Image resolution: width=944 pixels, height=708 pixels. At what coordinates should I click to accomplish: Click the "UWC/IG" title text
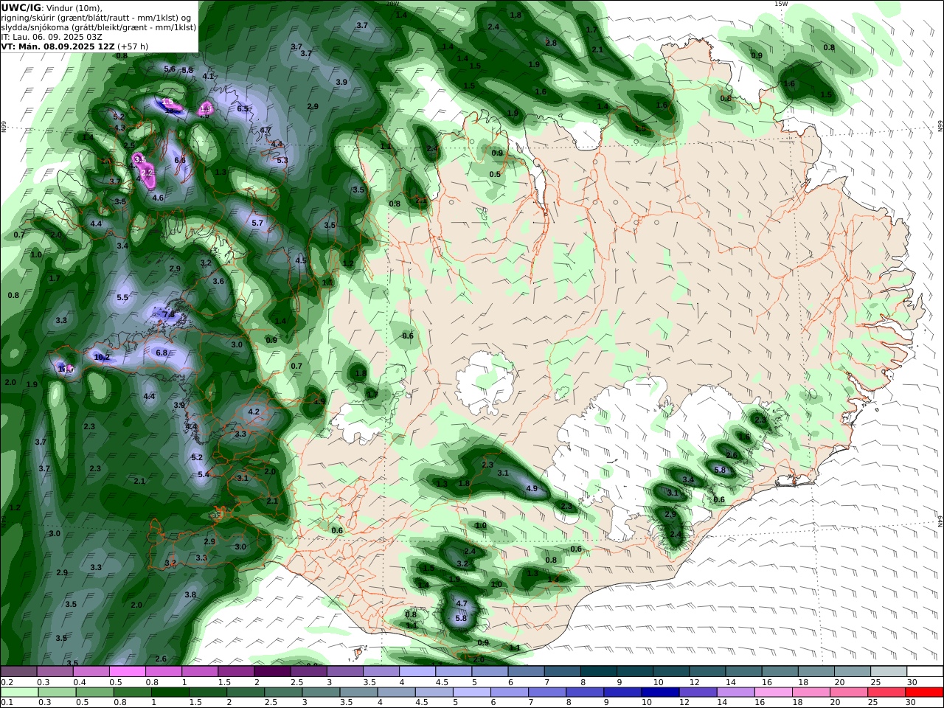21,7
